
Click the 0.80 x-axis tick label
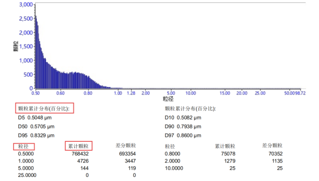pos(88,93)
